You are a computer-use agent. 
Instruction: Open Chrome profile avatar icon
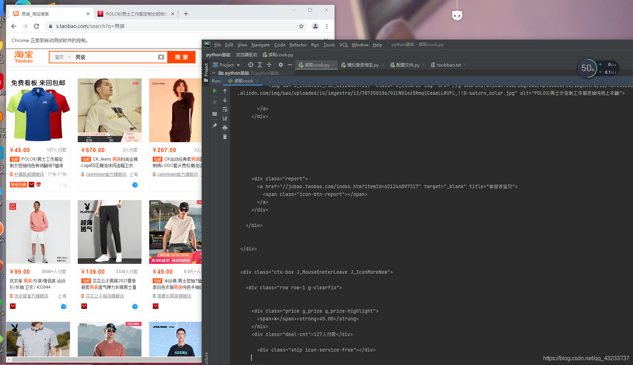click(x=315, y=26)
